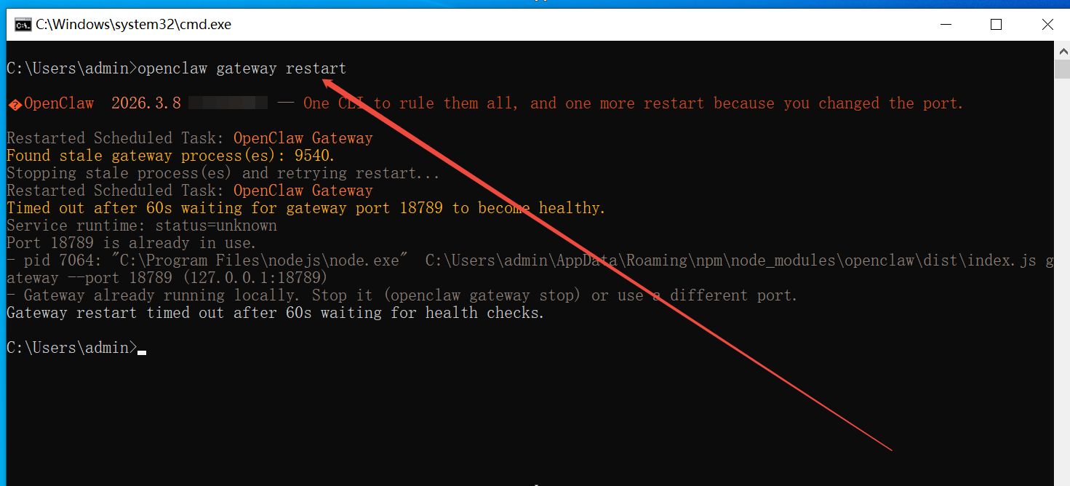Close the cmd.exe window

click(x=1047, y=25)
